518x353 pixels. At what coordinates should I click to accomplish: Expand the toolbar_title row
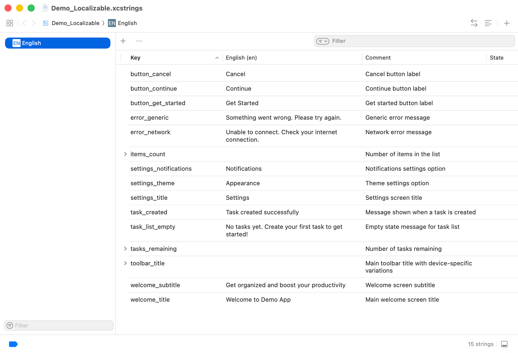tap(125, 263)
